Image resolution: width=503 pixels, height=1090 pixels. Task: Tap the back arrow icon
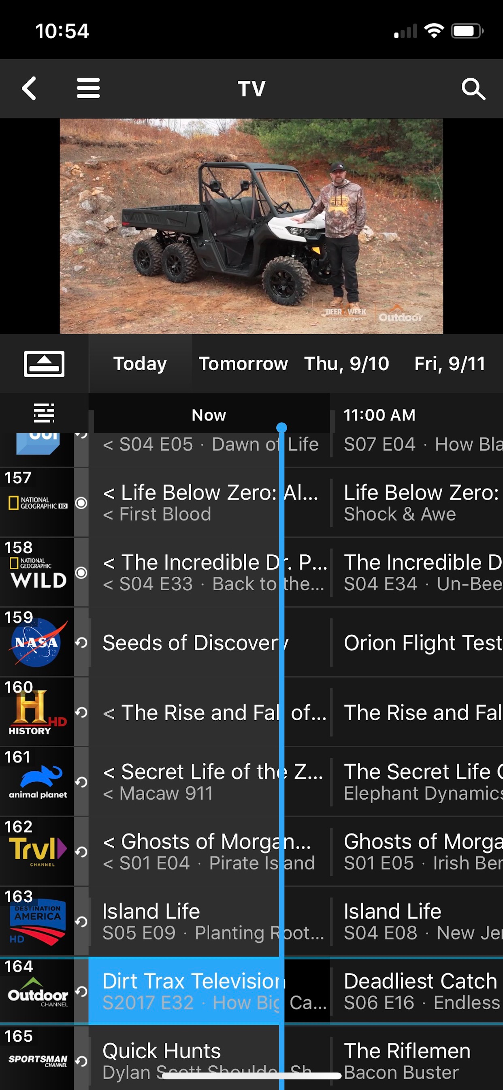tap(29, 88)
